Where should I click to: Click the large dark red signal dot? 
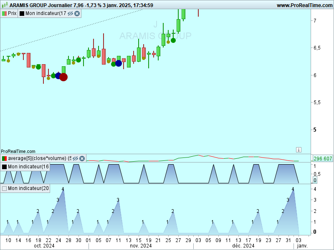(63, 77)
